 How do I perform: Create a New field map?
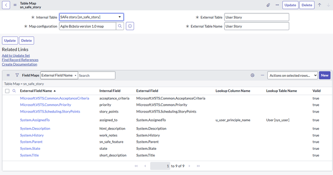pos(325,75)
